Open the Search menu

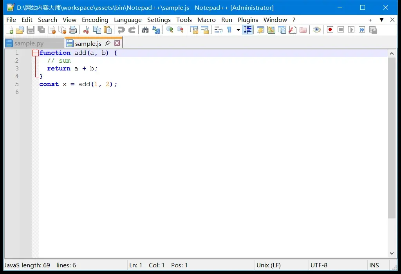click(x=47, y=20)
